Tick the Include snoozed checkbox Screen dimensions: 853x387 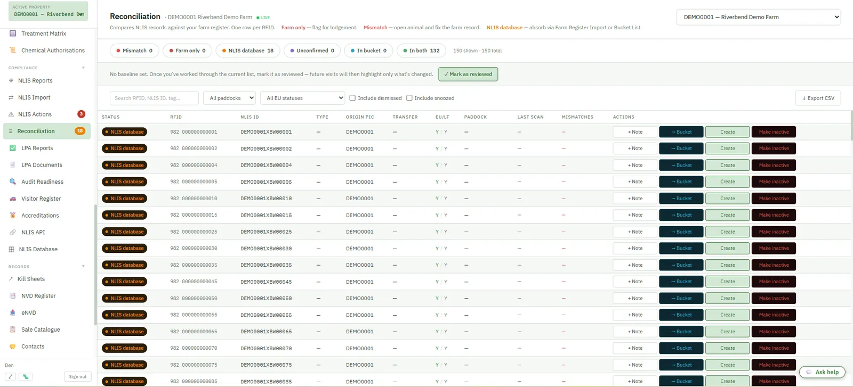coord(409,98)
